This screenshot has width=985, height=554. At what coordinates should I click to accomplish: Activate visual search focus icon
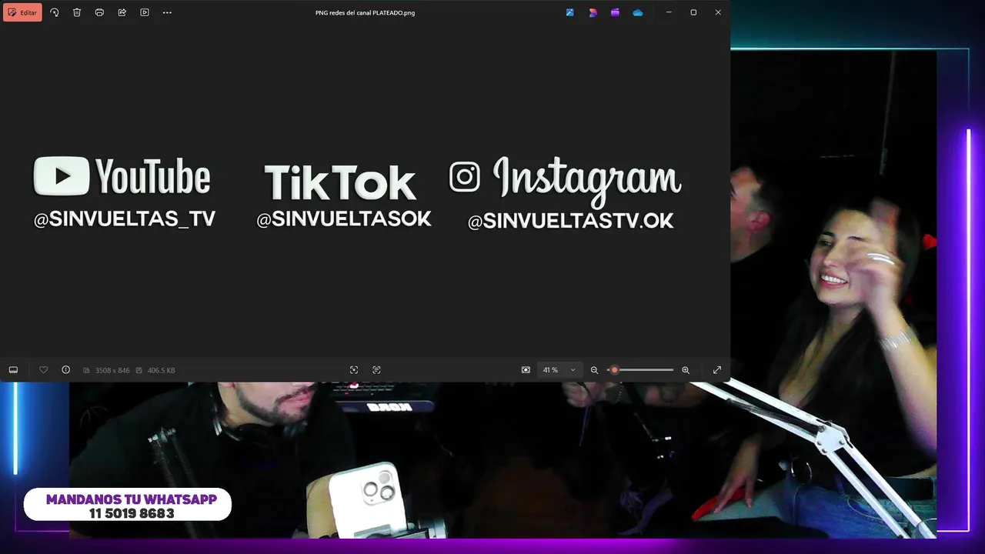click(x=354, y=370)
